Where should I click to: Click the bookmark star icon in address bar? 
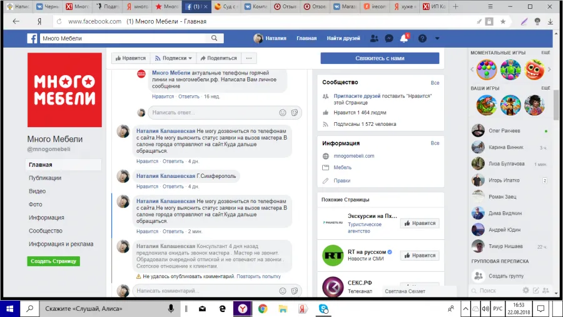(503, 21)
